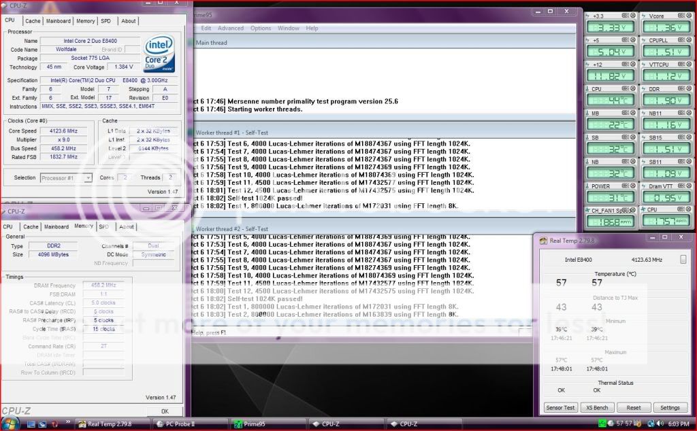Open configuration icon on the SB temperature monitor
The height and width of the screenshot is (431, 697).
[626, 137]
